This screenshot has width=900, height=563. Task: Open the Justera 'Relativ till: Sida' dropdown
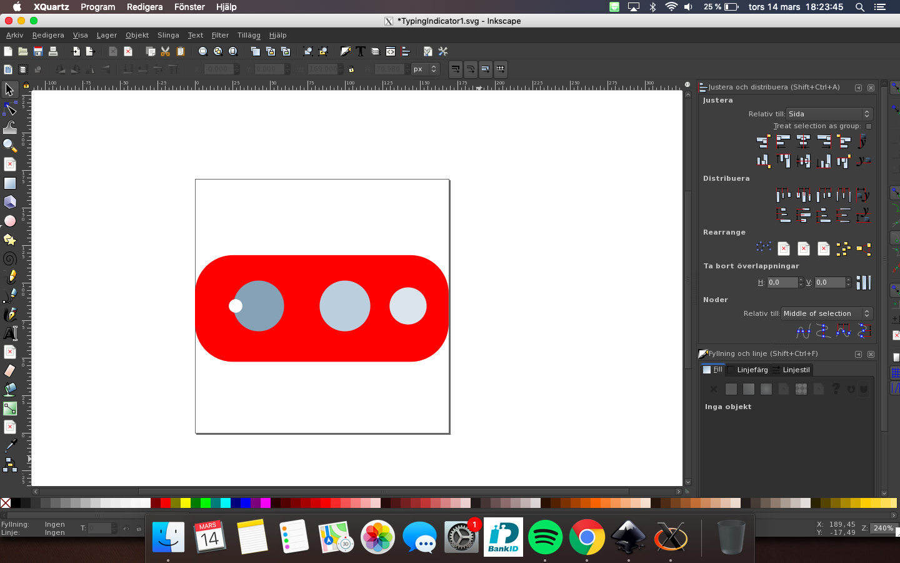tap(829, 114)
